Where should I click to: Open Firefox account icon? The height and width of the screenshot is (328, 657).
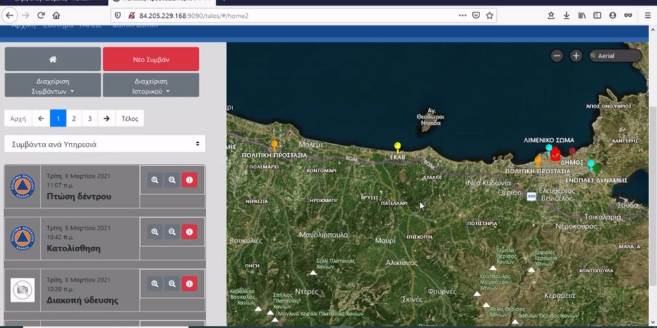pyautogui.click(x=613, y=15)
